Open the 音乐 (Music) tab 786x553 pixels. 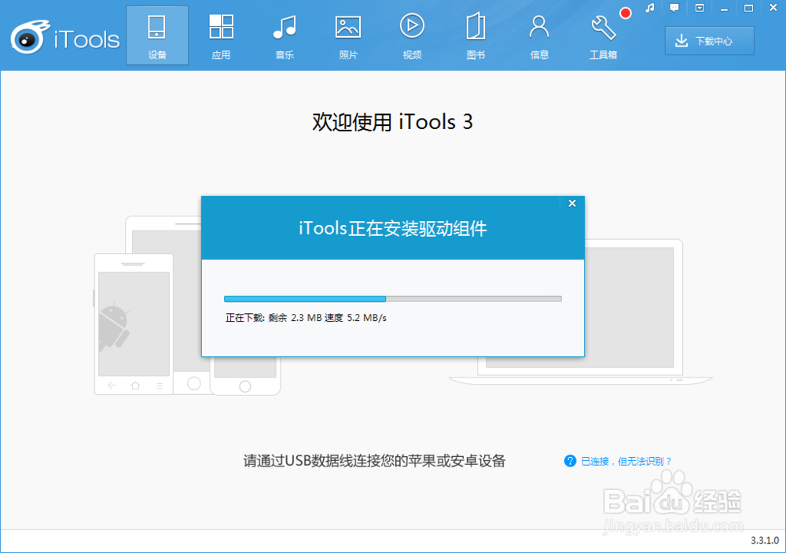point(285,37)
